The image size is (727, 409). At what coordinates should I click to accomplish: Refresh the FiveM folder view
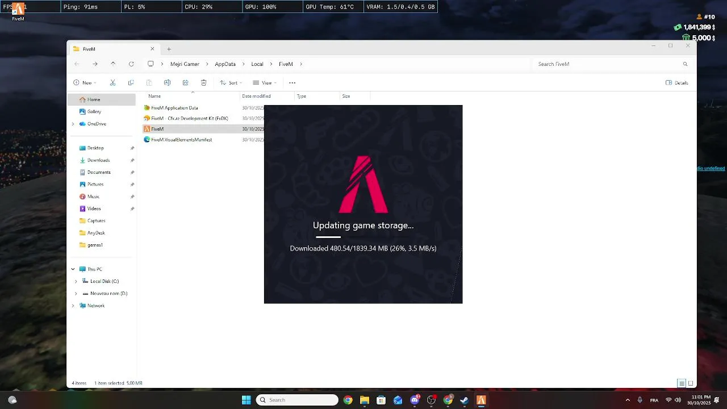(131, 64)
